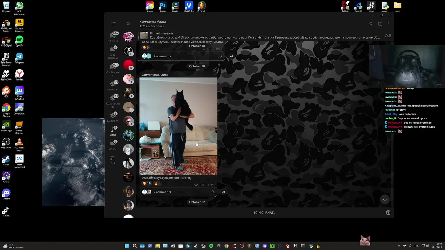Open MSI Afterburner desktop shortcut
The height and width of the screenshot is (250, 445).
click(19, 8)
